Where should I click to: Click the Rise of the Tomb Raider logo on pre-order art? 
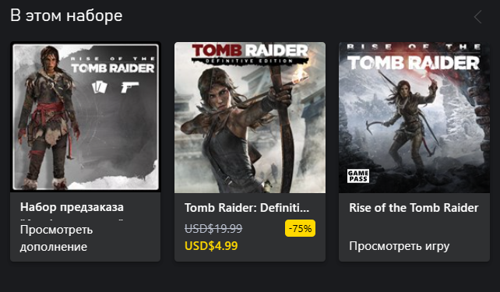[x=113, y=65]
